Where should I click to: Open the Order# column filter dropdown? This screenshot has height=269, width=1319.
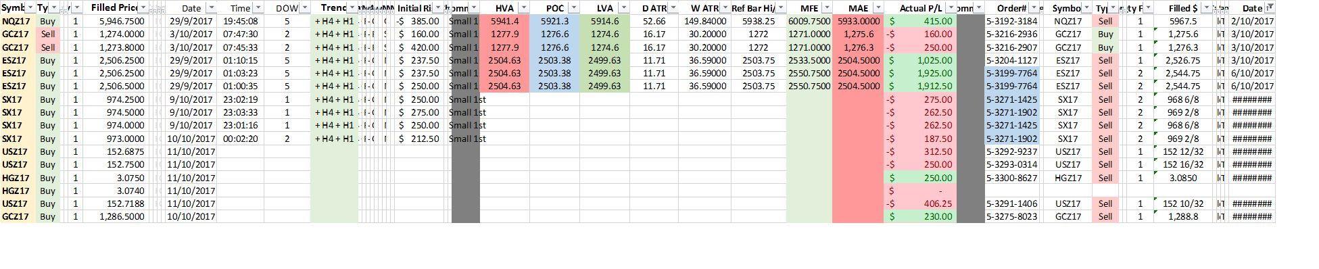point(1033,7)
